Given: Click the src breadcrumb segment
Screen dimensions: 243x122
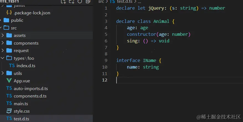Looking at the screenshot, I should pyautogui.click(x=101, y=2).
